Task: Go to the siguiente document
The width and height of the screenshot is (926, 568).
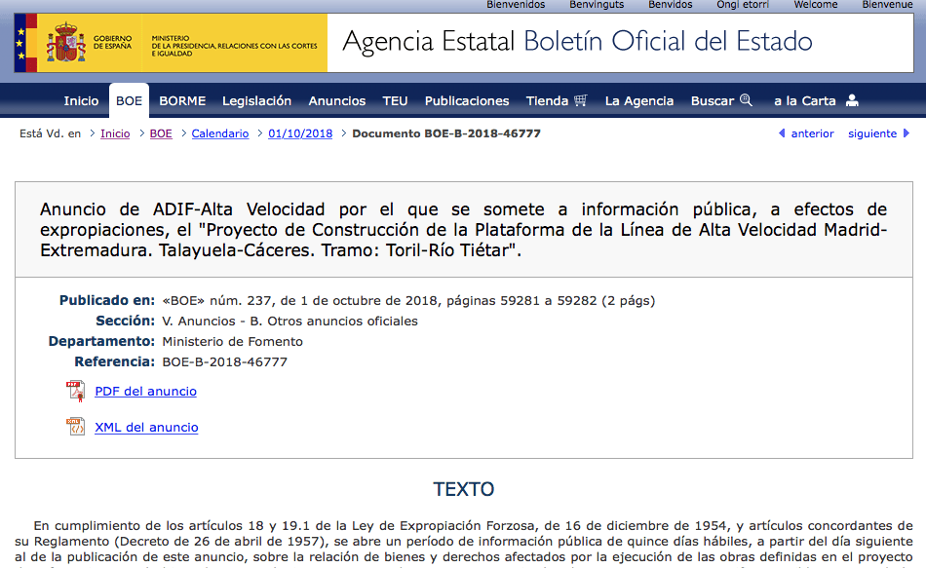Action: tap(872, 133)
